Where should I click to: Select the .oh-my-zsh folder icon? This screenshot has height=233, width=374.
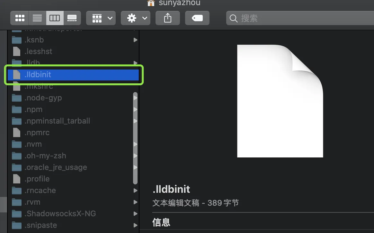click(16, 156)
